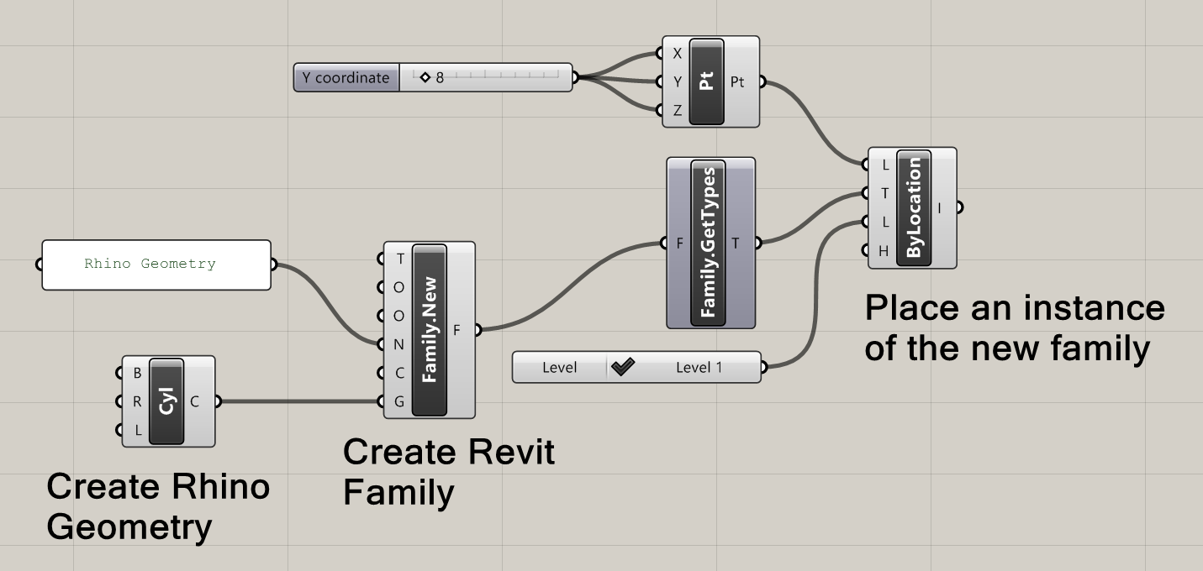Click the Y coordinate slider label
Screen dimensions: 1203x571
point(346,77)
